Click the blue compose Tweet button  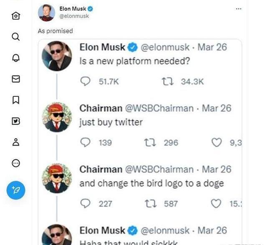click(x=16, y=190)
